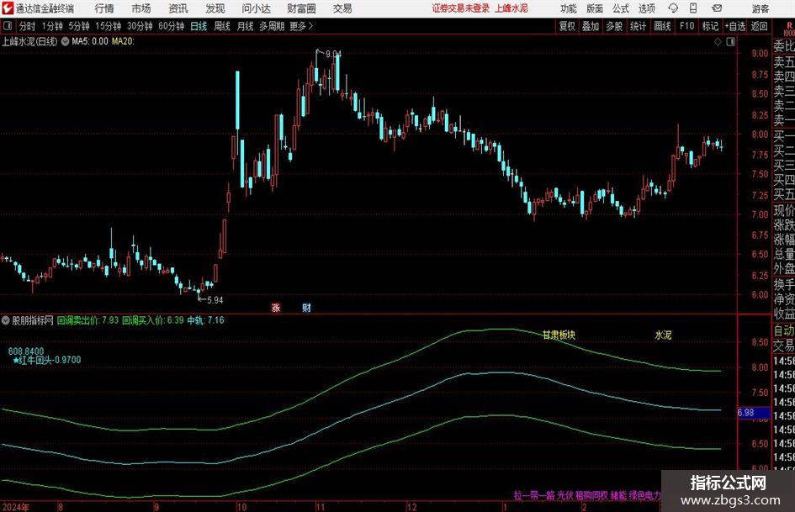Open the 选项 menu
This screenshot has height=512, width=795.
(x=646, y=8)
